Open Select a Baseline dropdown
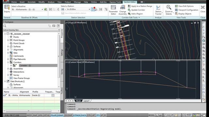The image size is (209, 117). click(42, 9)
